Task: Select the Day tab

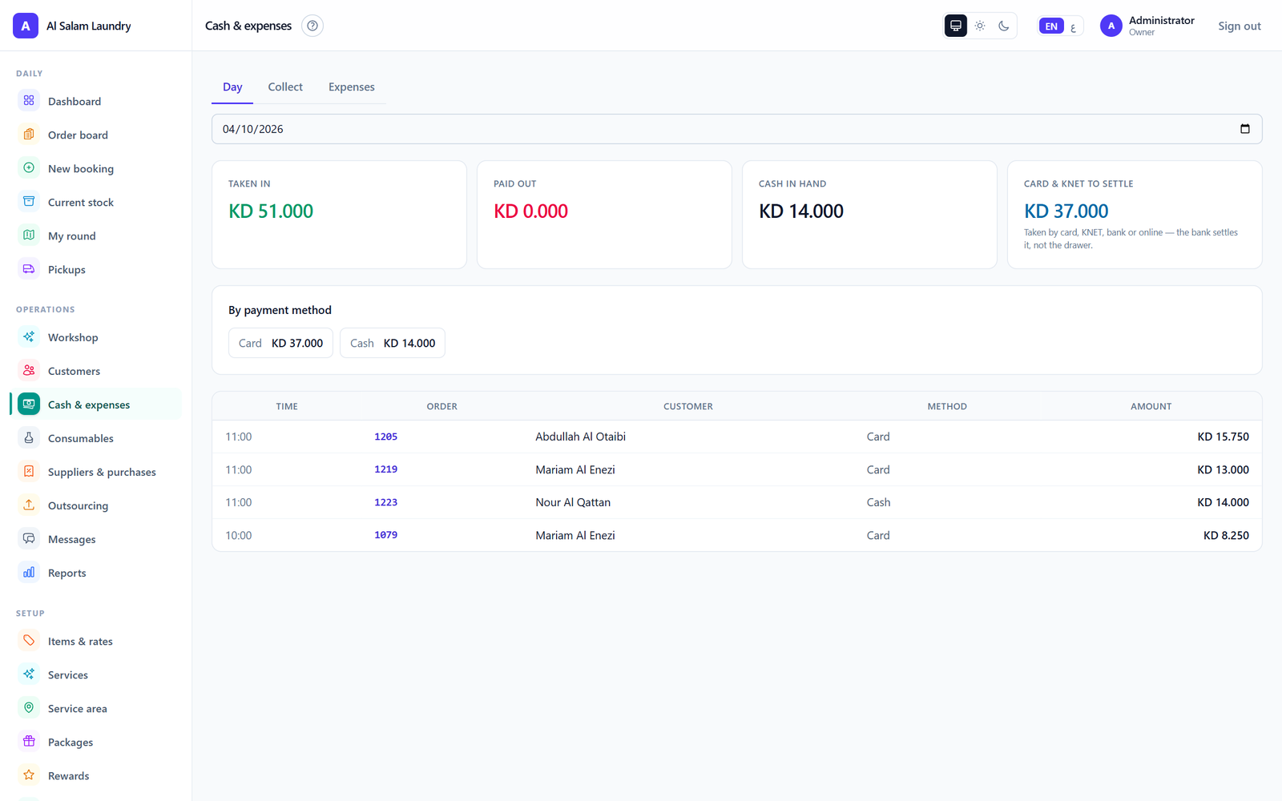Action: pos(232,87)
